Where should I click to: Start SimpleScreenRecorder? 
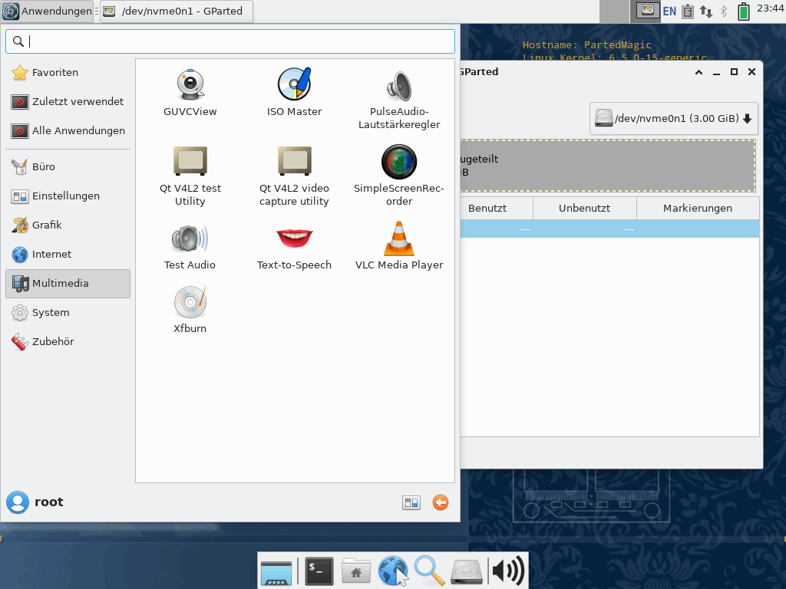pyautogui.click(x=399, y=174)
